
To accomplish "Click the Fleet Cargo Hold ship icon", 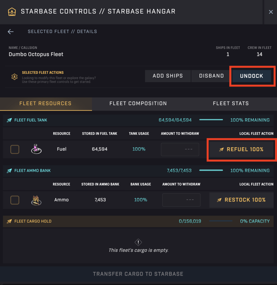I will point(10,221).
